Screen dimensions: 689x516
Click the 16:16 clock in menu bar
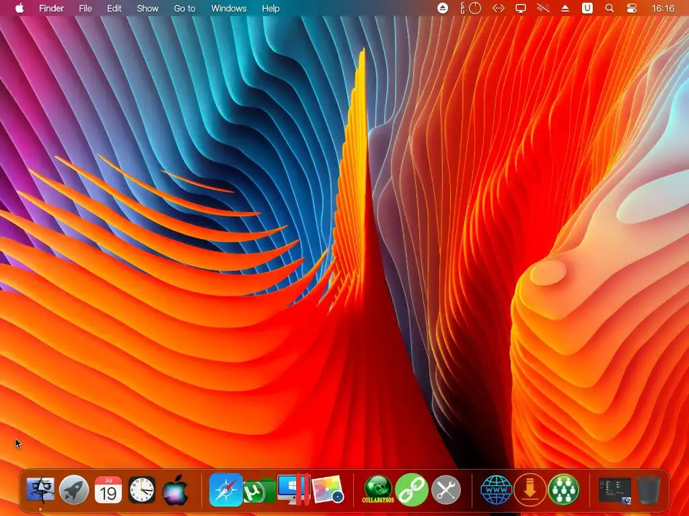tap(663, 8)
